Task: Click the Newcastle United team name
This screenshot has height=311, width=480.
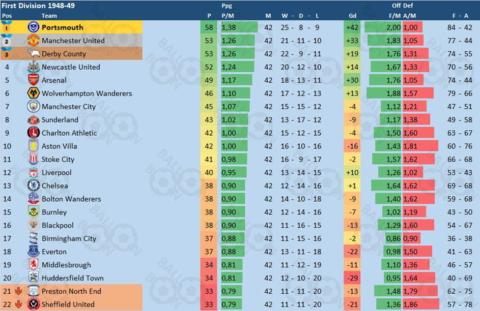Action: coord(71,67)
